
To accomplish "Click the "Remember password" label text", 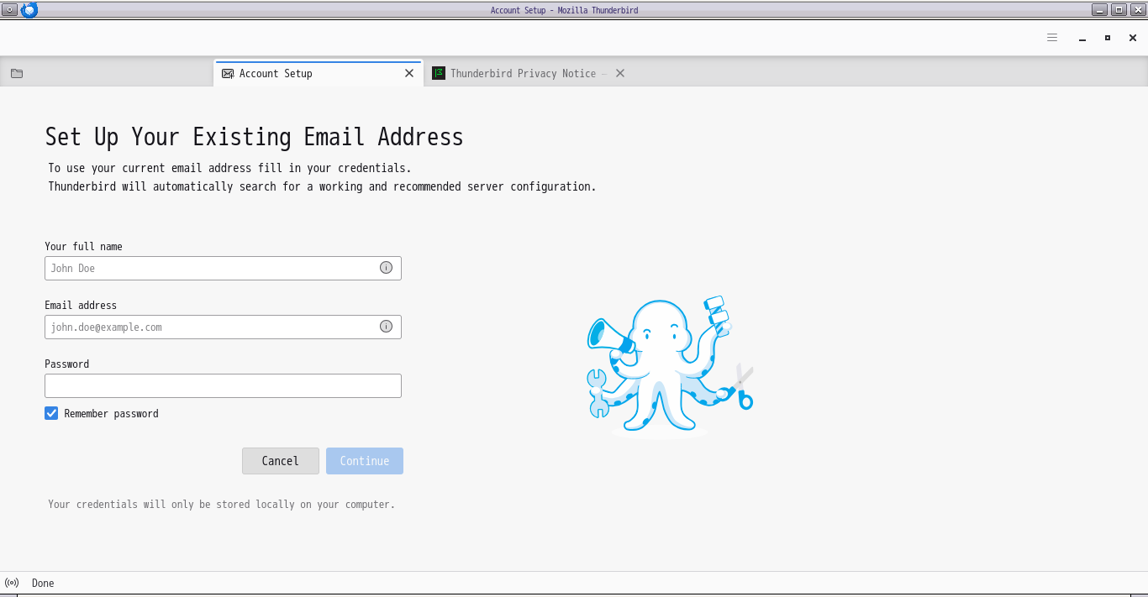I will (x=112, y=413).
